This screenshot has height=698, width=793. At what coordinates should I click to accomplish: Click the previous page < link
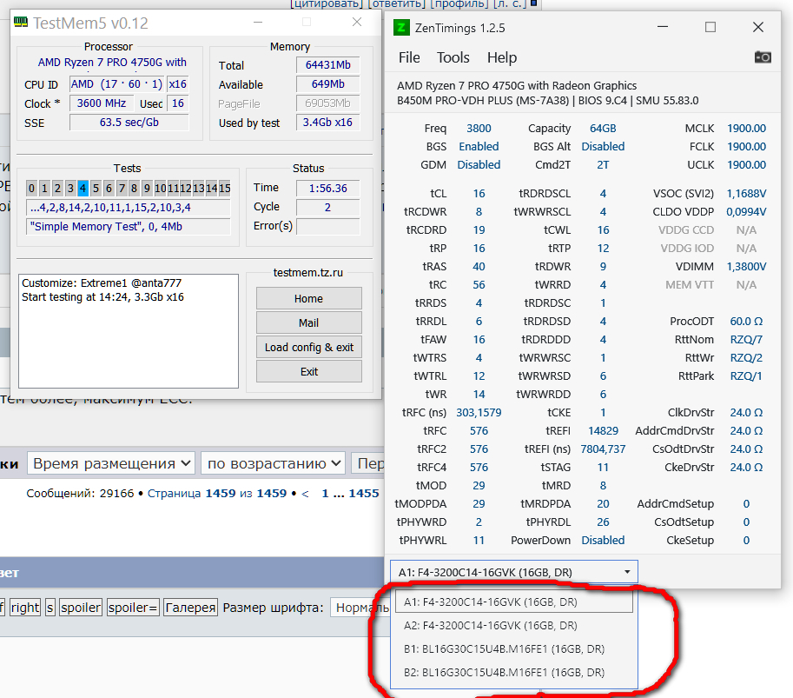[x=305, y=494]
